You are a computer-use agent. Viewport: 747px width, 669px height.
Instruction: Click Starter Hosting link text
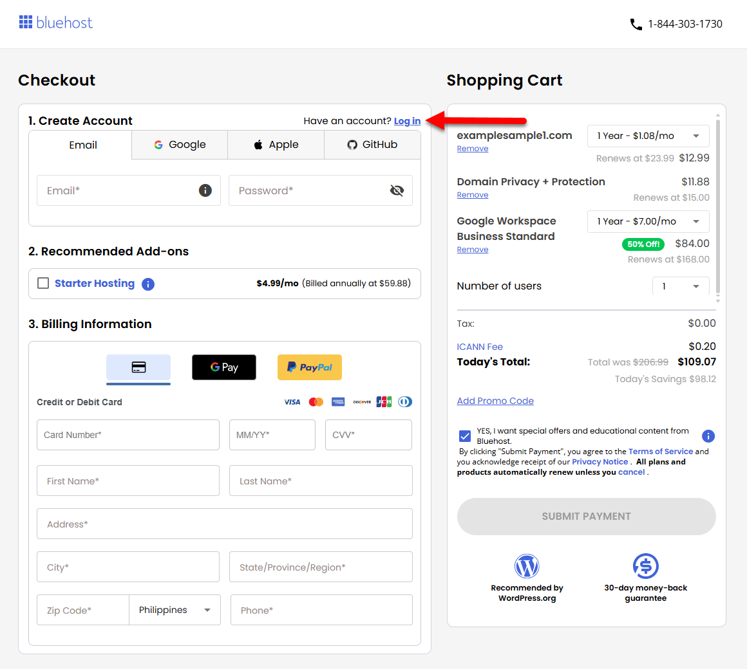click(94, 284)
